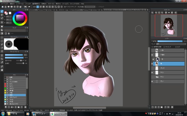Toggle the クリッピング clipping checkbox

(164, 47)
